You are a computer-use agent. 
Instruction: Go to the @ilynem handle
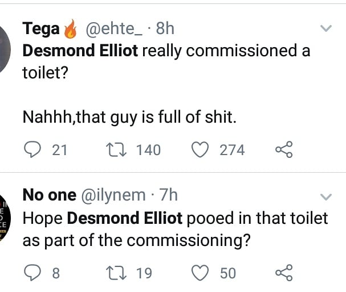click(114, 195)
